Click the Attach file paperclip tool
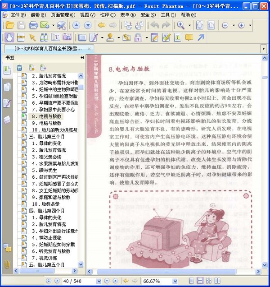This screenshot has height=287, width=270. point(127,37)
